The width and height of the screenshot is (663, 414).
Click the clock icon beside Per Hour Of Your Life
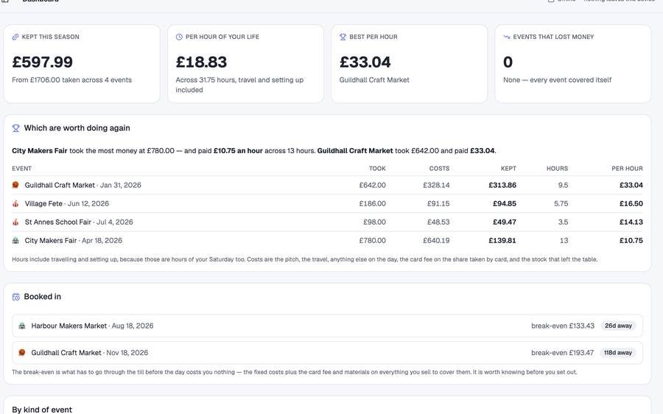tap(179, 37)
